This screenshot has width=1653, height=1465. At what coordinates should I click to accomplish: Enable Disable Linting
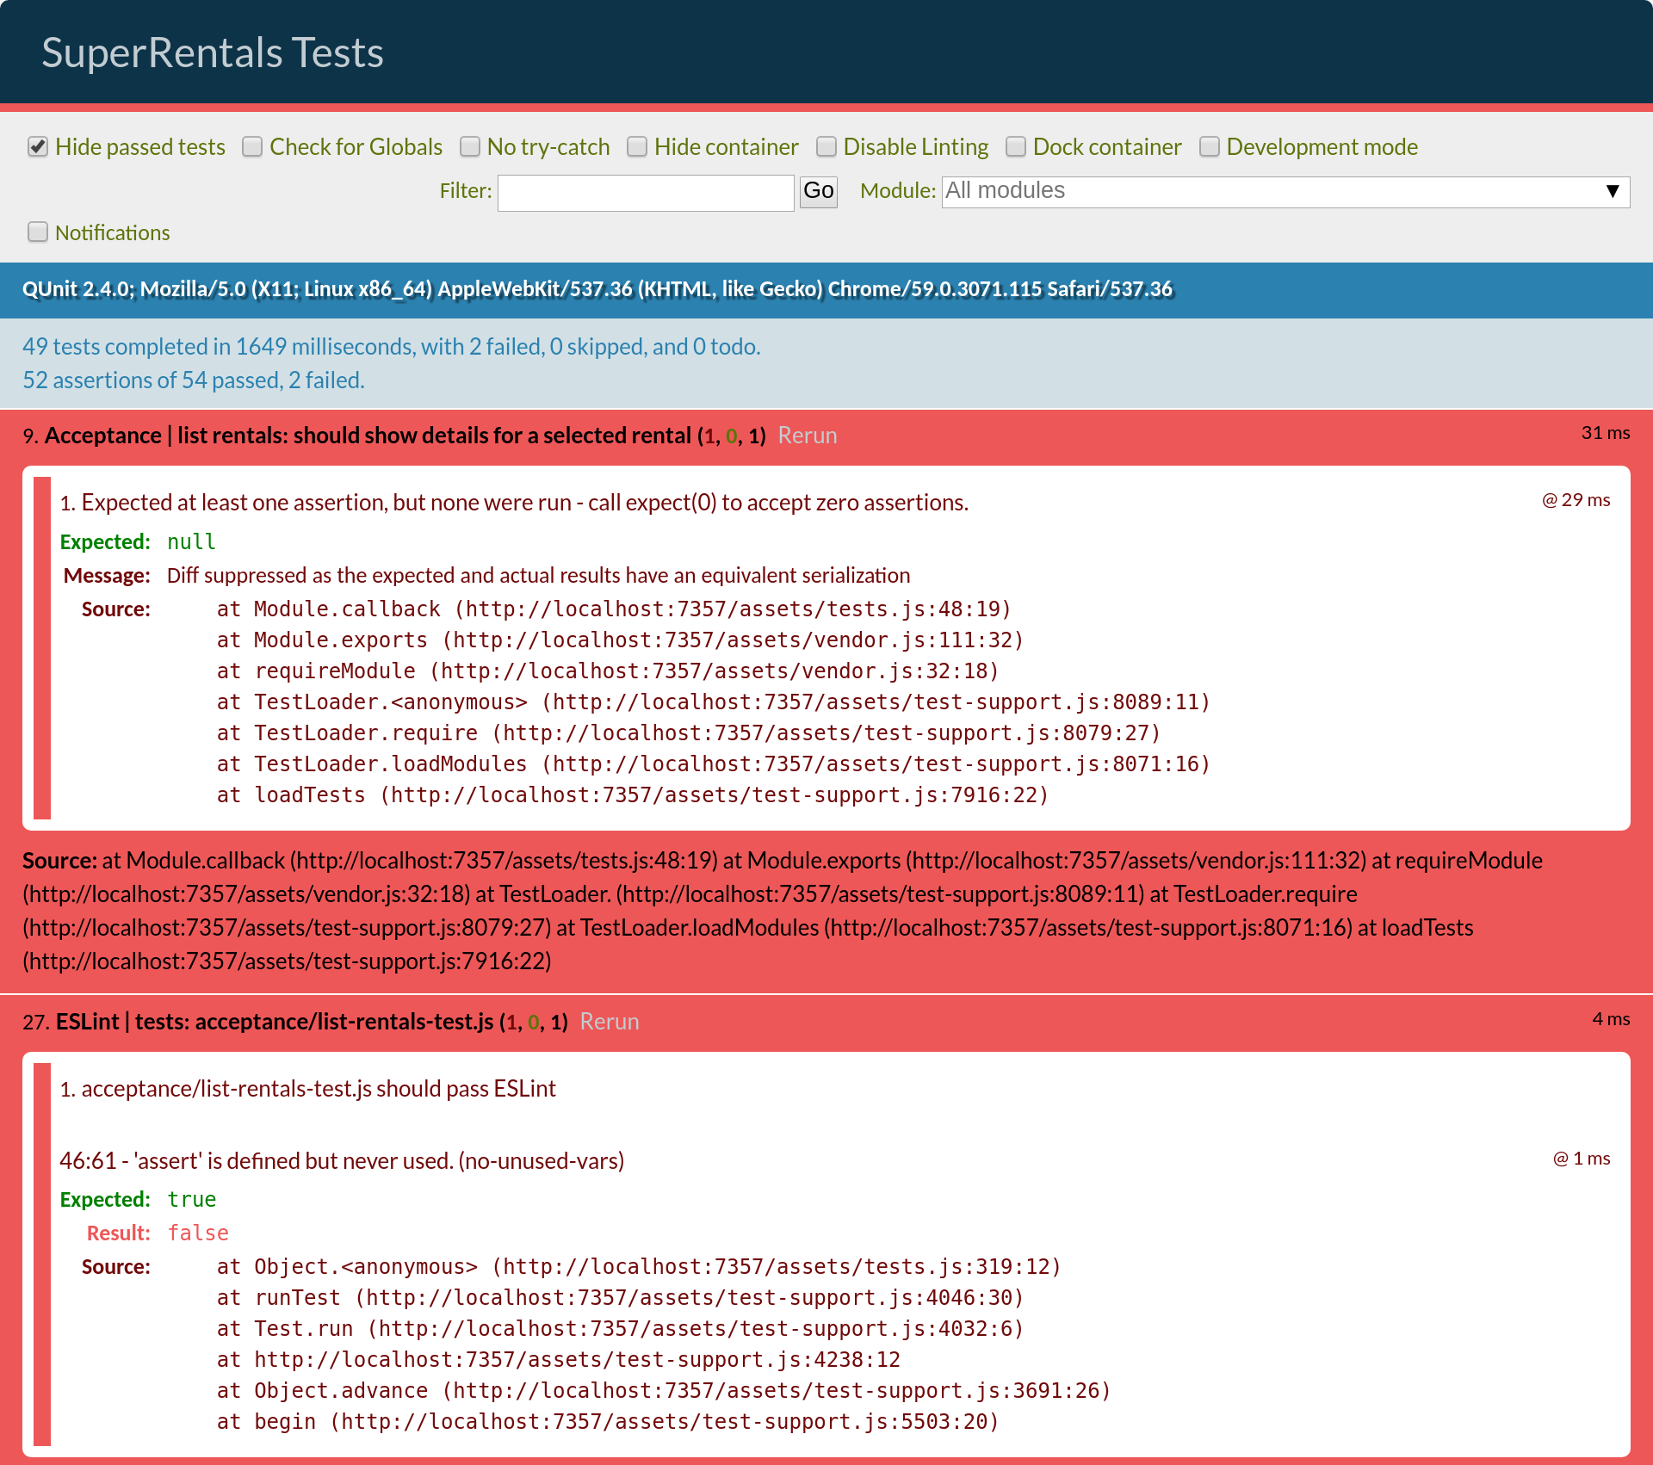pyautogui.click(x=826, y=147)
